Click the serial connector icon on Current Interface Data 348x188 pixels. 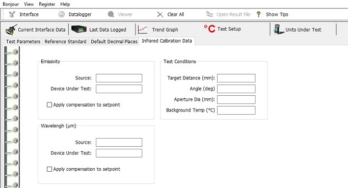point(11,30)
